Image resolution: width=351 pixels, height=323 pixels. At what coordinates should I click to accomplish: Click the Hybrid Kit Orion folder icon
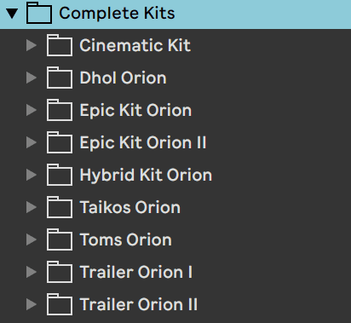(x=60, y=175)
